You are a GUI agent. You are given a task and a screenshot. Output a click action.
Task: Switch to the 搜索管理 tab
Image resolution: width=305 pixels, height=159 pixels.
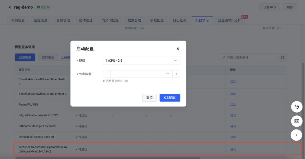point(134,20)
